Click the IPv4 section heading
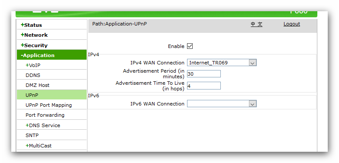This screenshot has height=163, width=339. (94, 54)
